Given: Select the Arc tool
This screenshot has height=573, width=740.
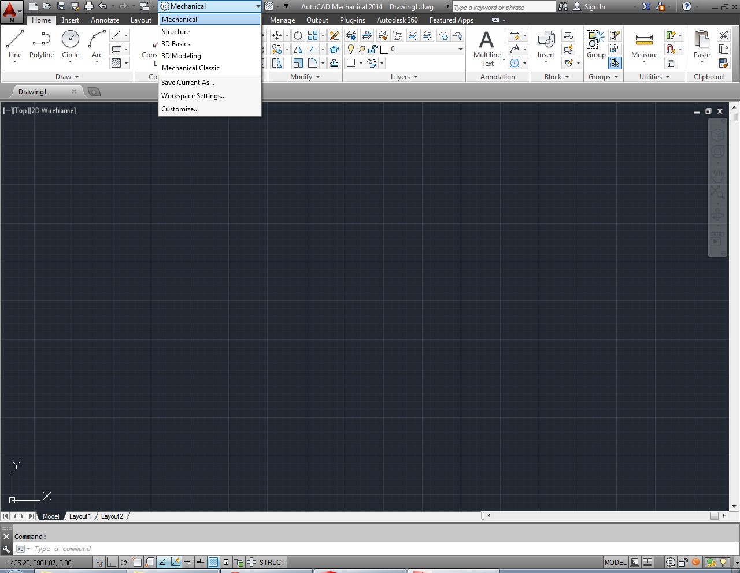Looking at the screenshot, I should pyautogui.click(x=97, y=45).
